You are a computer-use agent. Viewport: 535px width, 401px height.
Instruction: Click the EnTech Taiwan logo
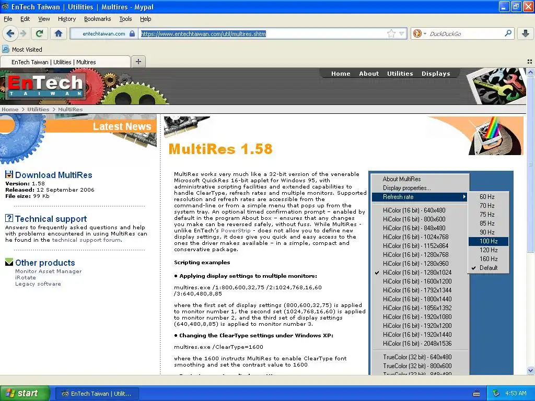(45, 86)
